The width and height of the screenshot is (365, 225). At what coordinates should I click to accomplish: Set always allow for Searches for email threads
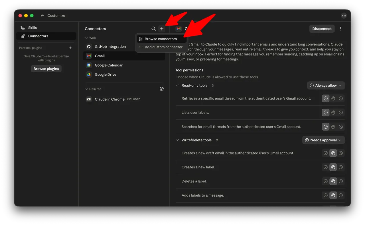(326, 127)
